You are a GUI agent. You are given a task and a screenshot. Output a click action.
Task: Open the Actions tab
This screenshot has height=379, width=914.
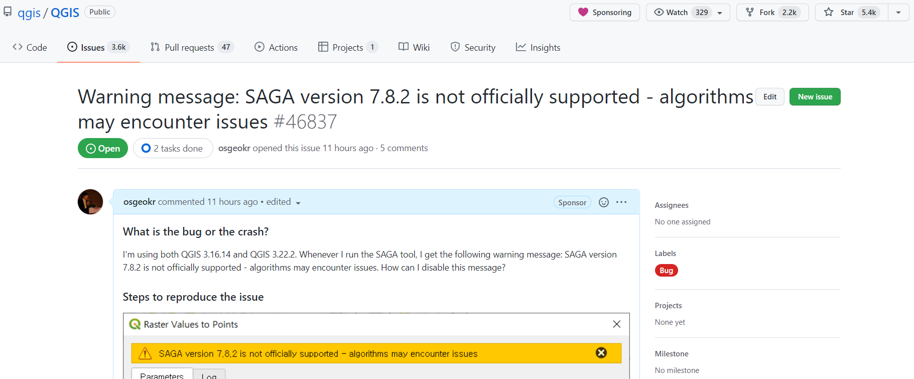pyautogui.click(x=276, y=47)
